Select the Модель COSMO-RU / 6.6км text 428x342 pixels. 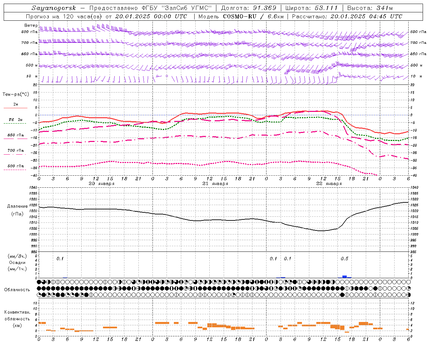click(x=241, y=16)
